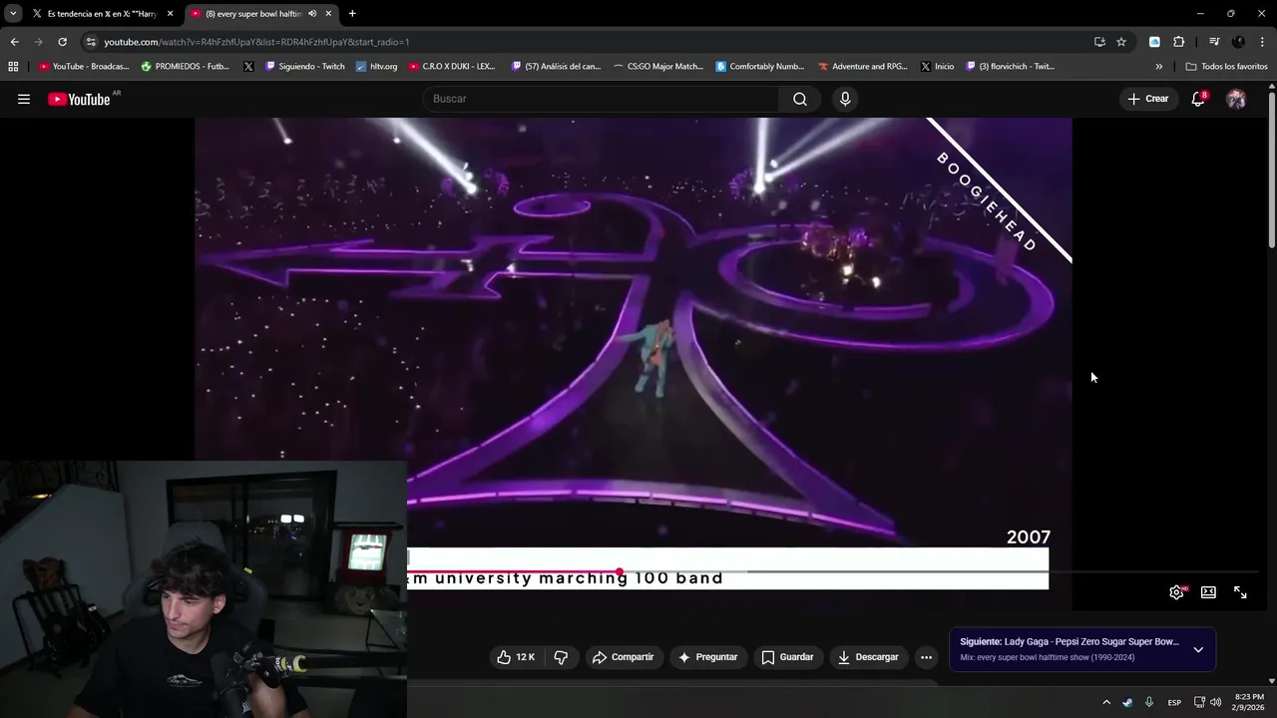Click the Descargar button

click(868, 657)
